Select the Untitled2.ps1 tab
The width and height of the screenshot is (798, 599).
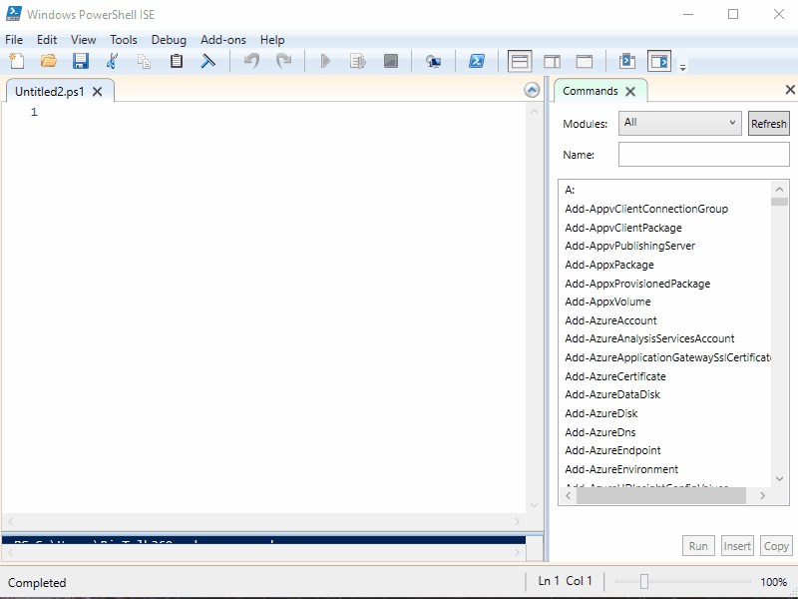(50, 91)
